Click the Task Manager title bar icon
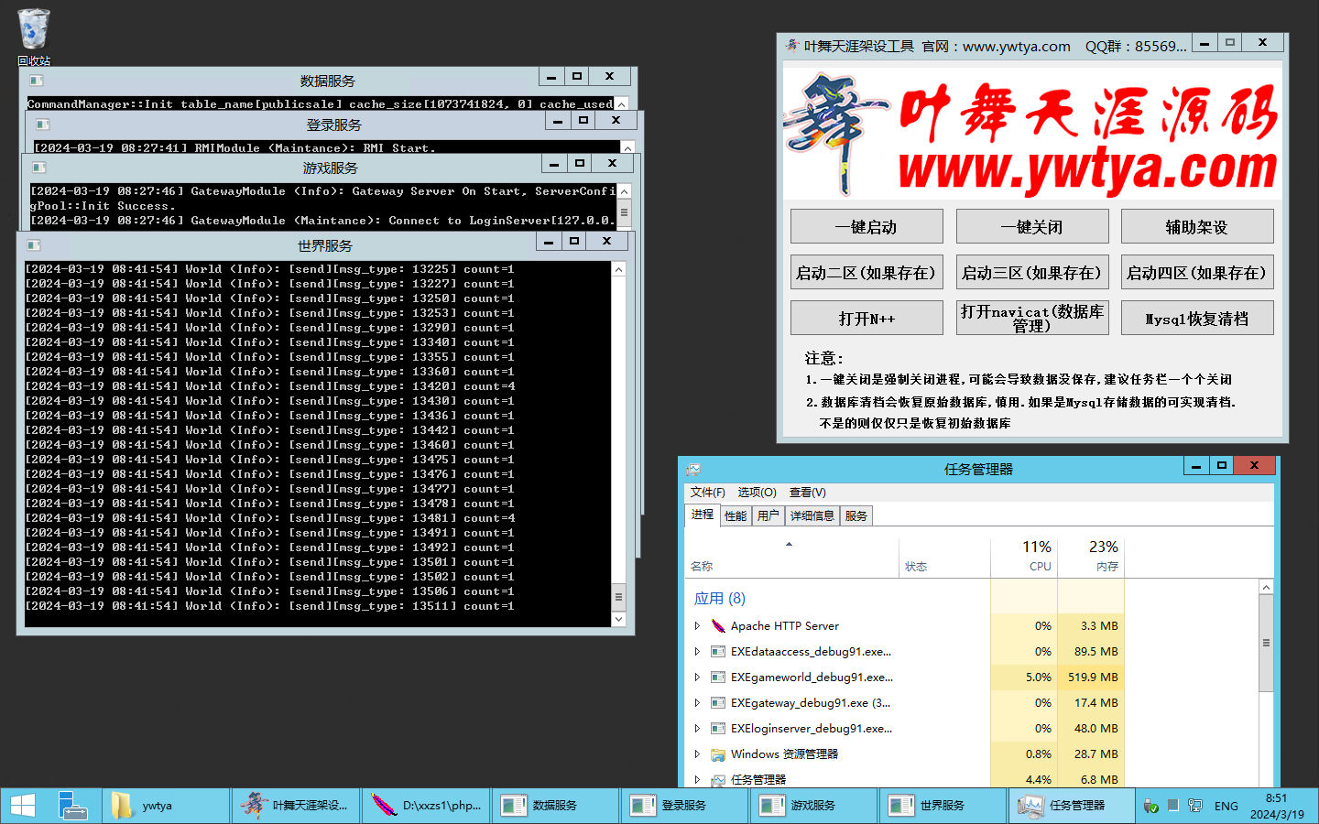The width and height of the screenshot is (1319, 824). [693, 469]
